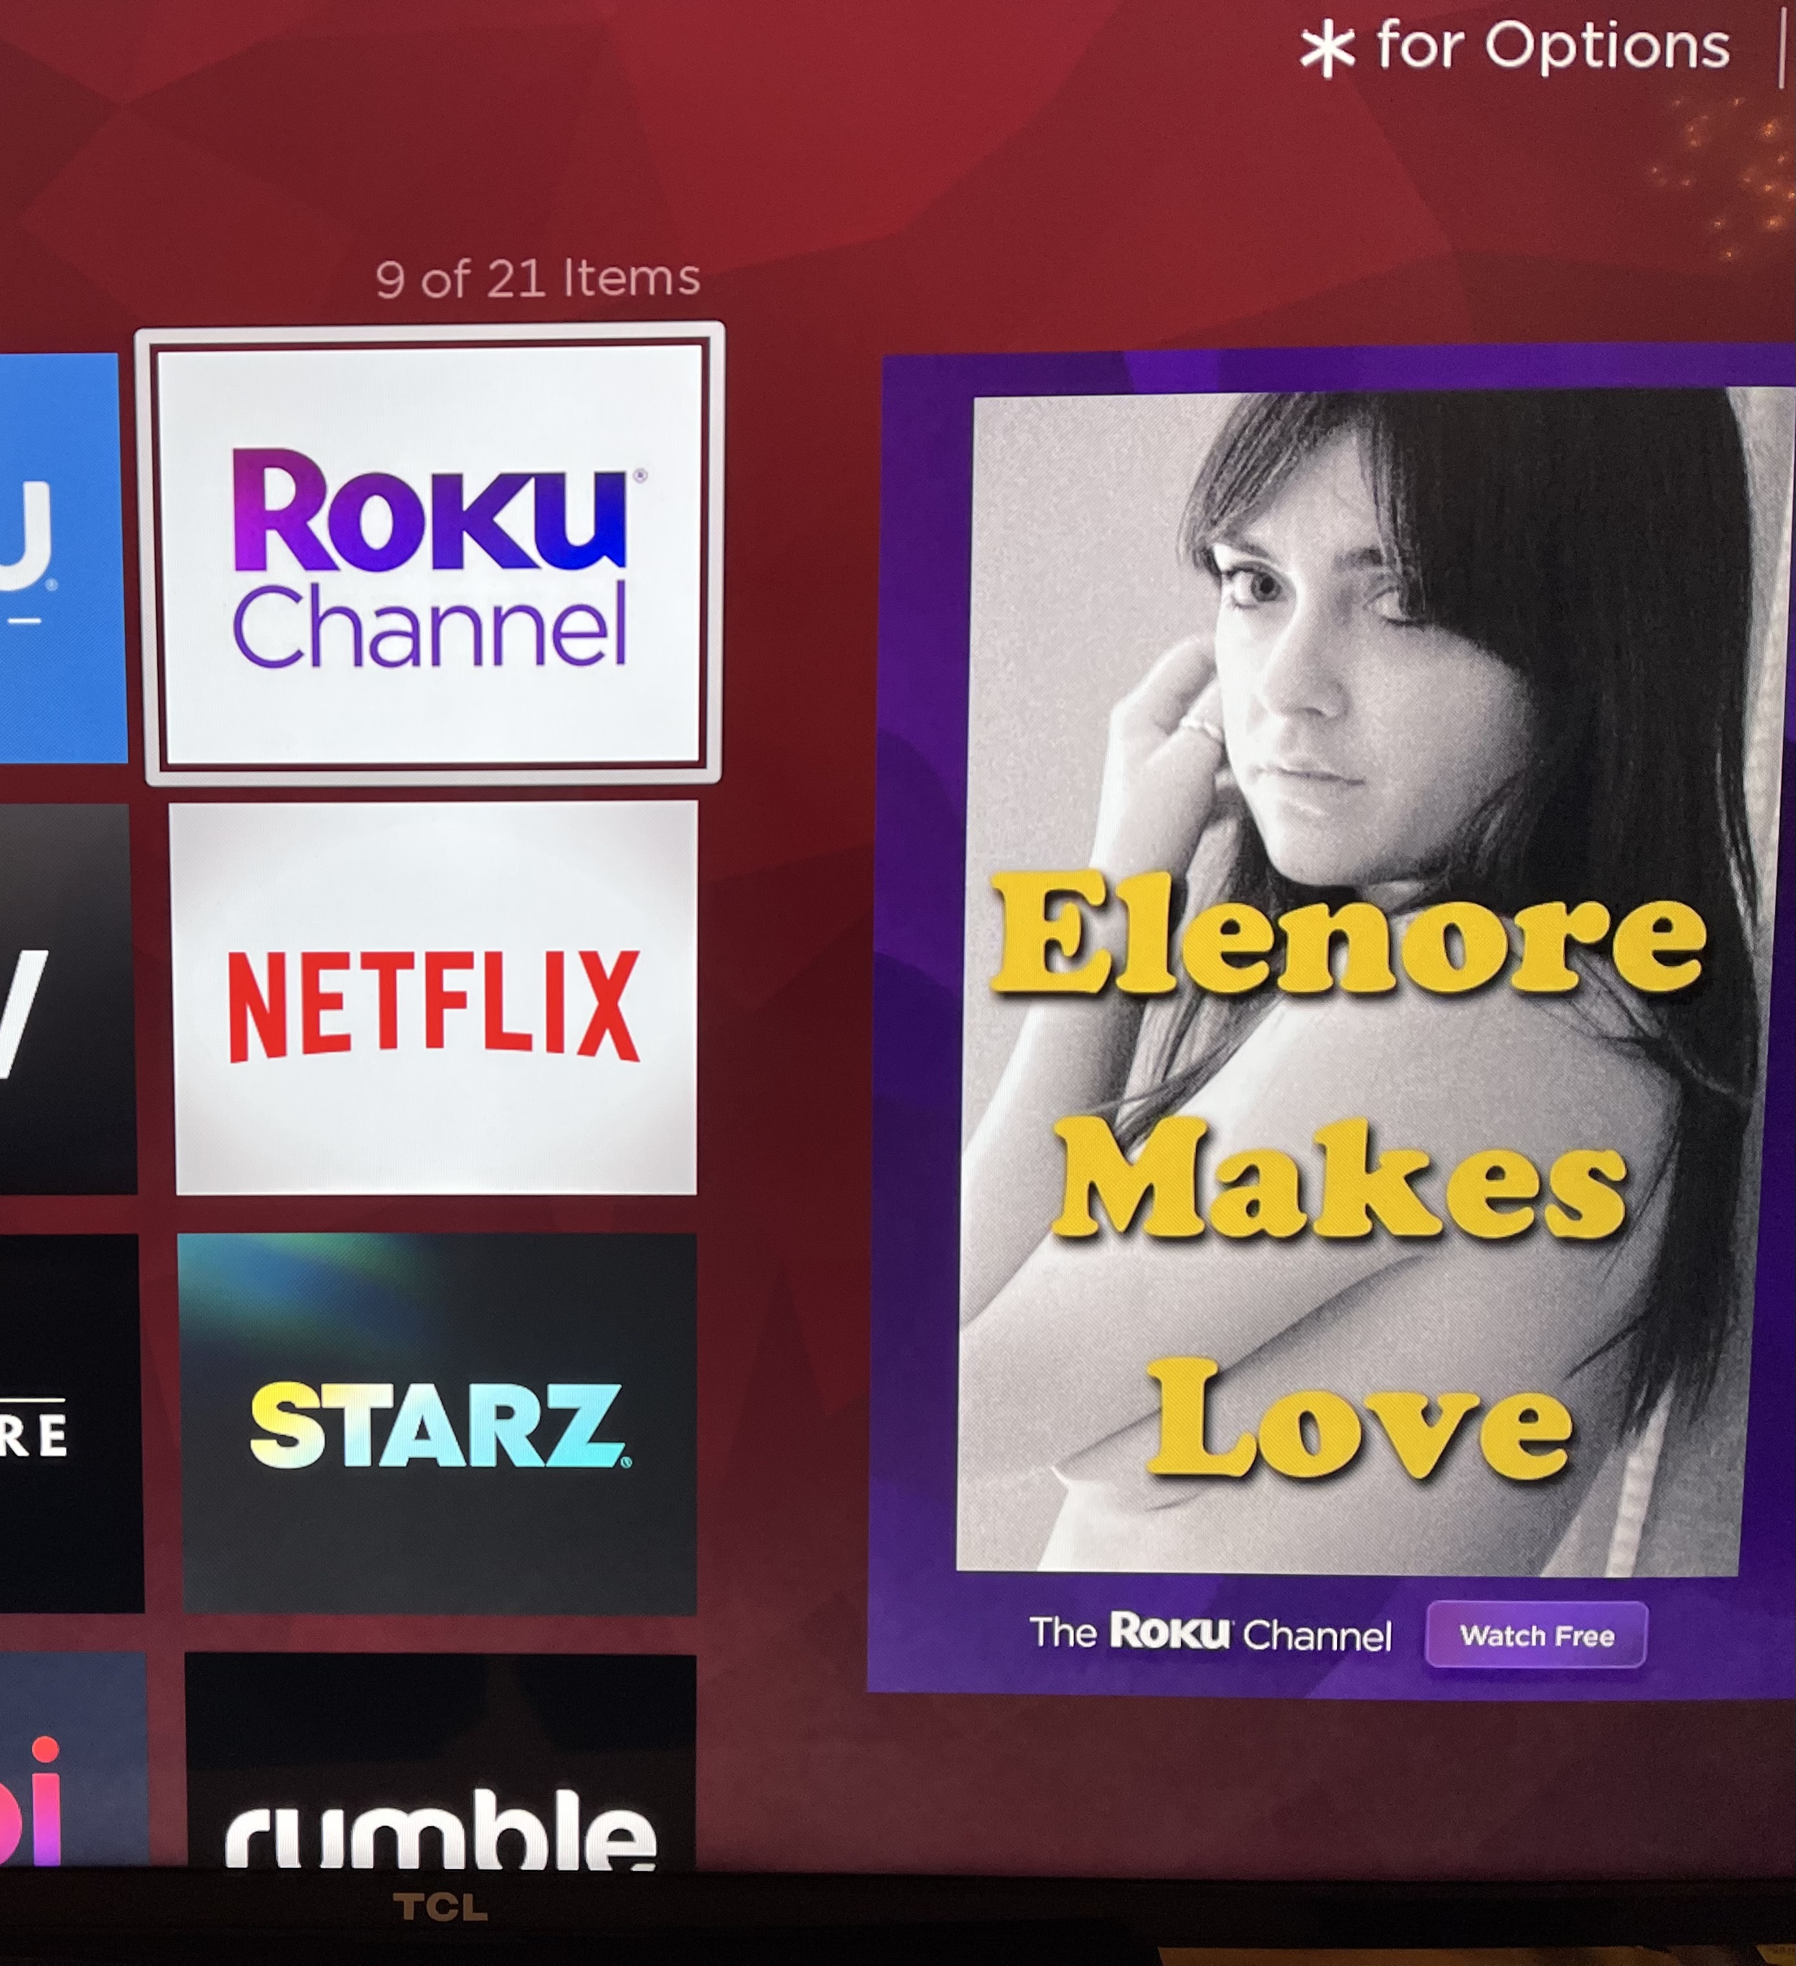
Task: Launch the Netflix channel tile
Action: point(435,997)
